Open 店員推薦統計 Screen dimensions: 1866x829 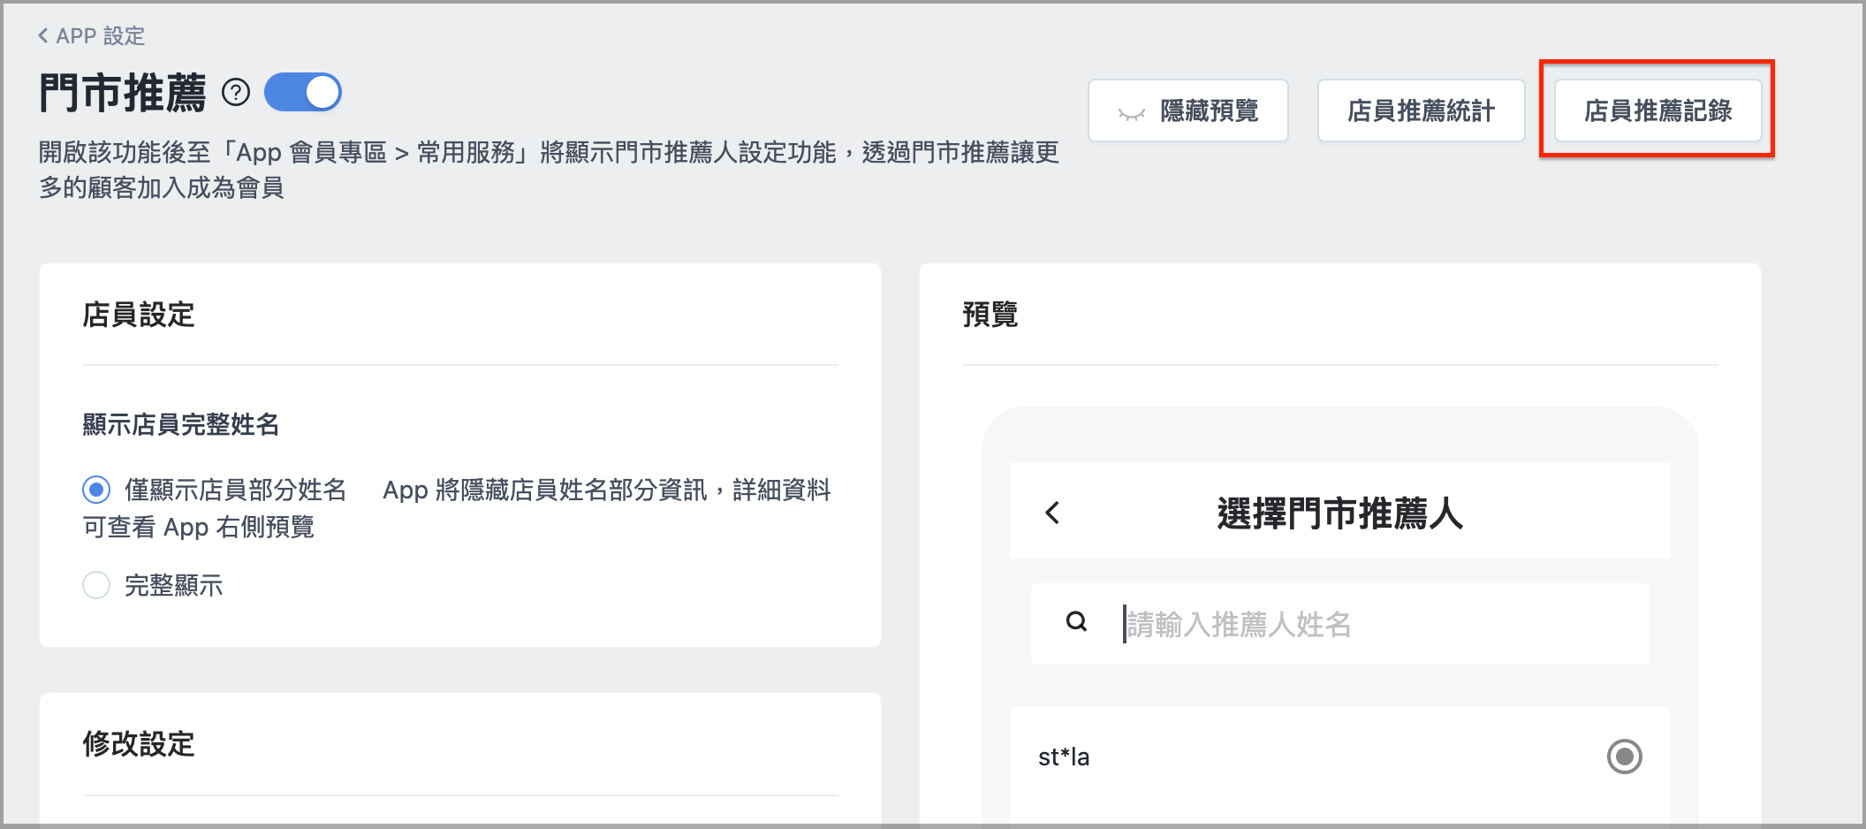(x=1421, y=110)
